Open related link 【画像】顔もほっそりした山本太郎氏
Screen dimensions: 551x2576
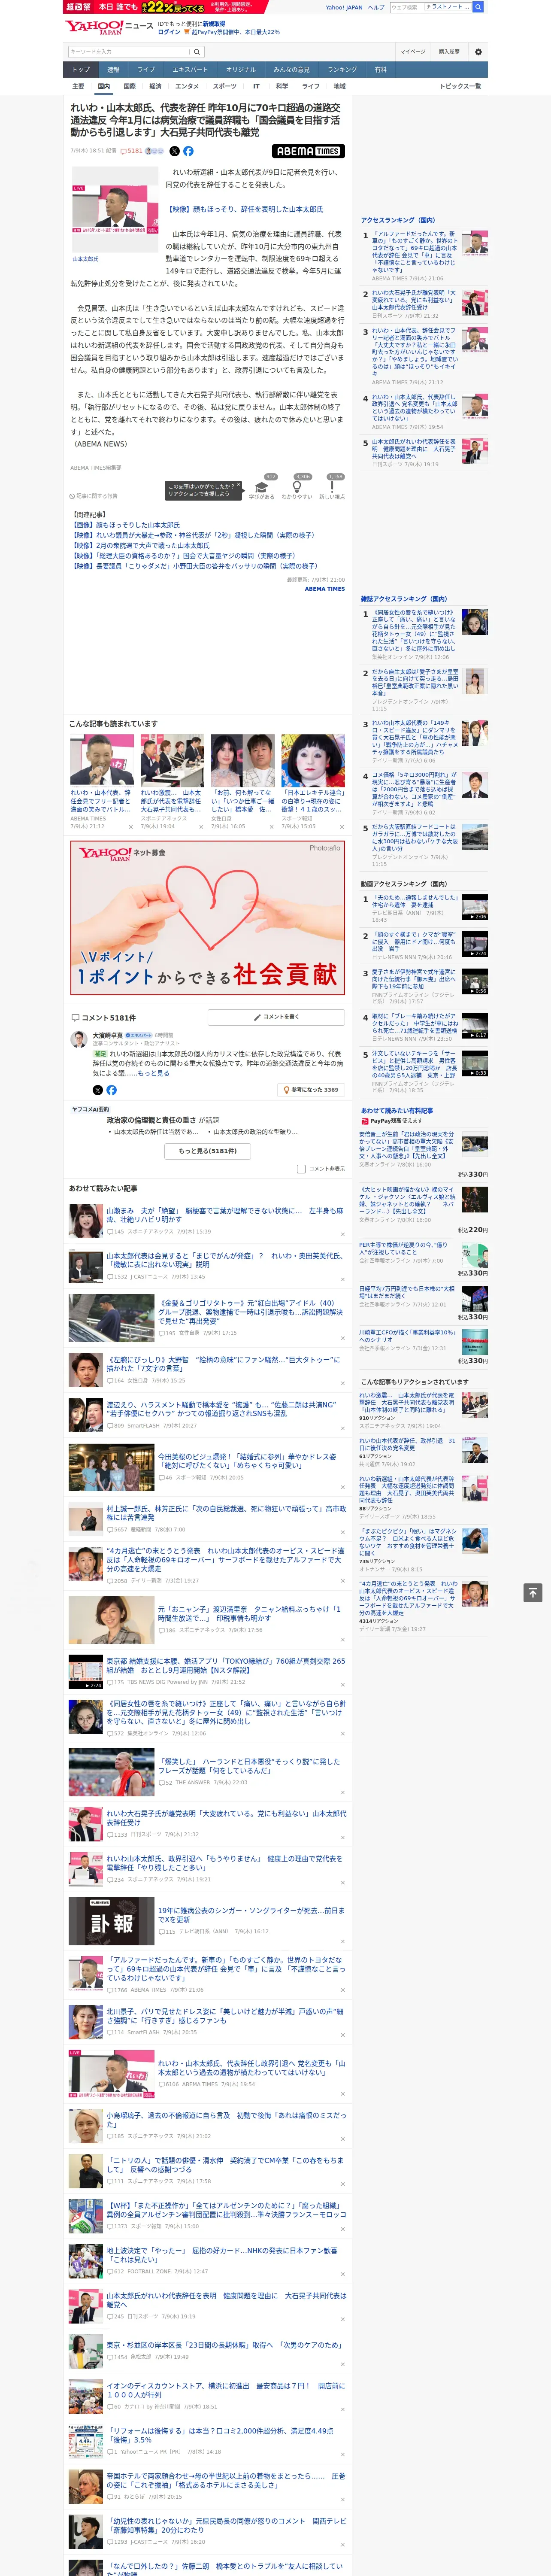tap(125, 525)
